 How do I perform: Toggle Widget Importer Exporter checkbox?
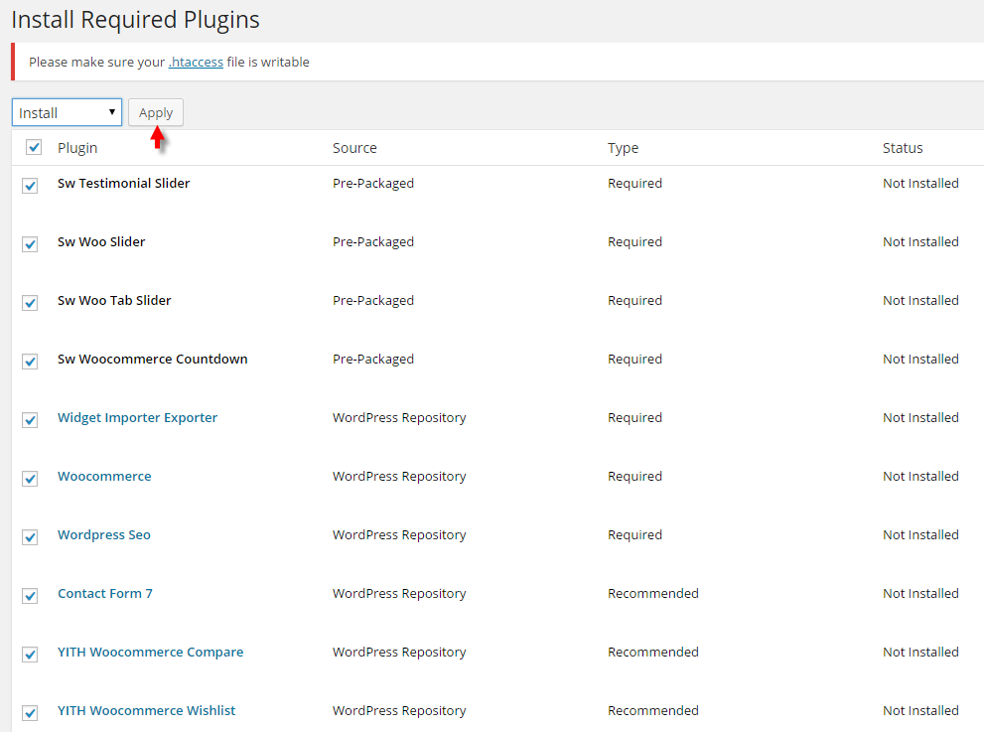coord(30,420)
